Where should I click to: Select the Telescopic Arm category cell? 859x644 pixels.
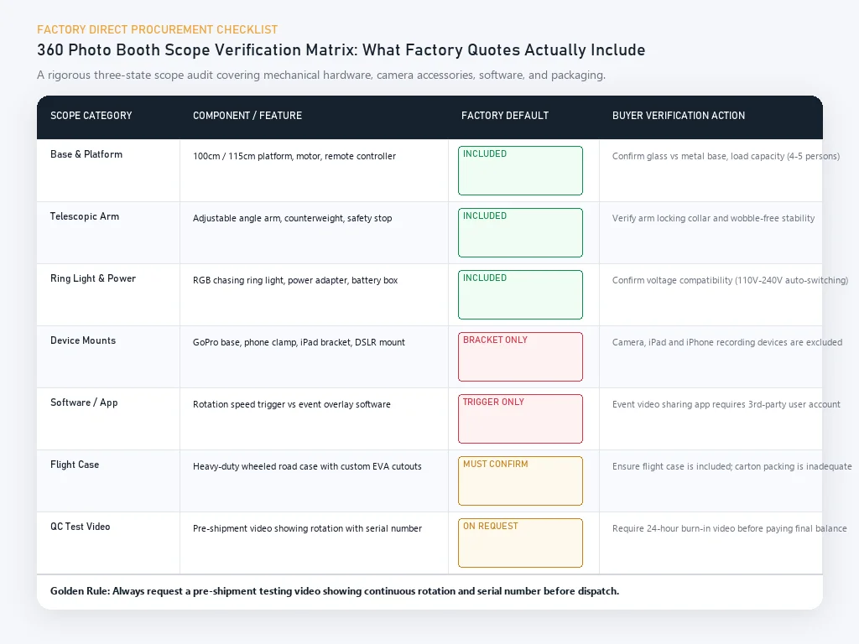click(x=108, y=233)
